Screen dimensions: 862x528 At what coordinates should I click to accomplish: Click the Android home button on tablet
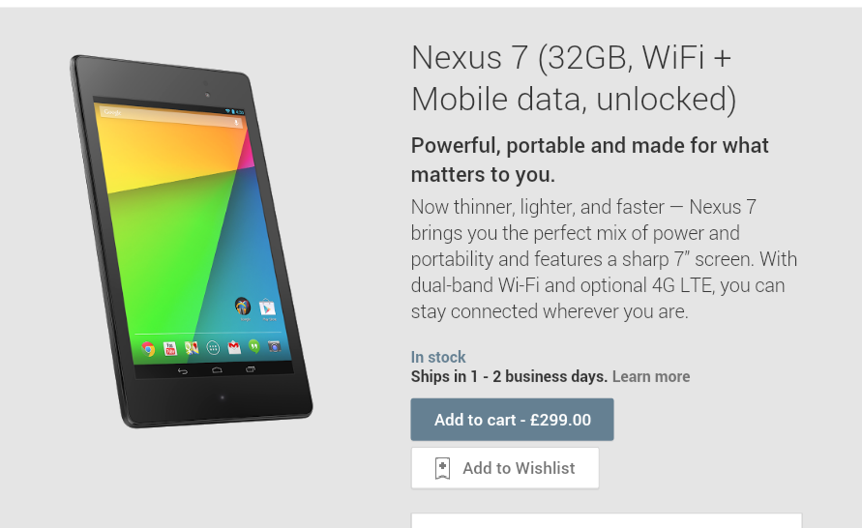[x=217, y=370]
